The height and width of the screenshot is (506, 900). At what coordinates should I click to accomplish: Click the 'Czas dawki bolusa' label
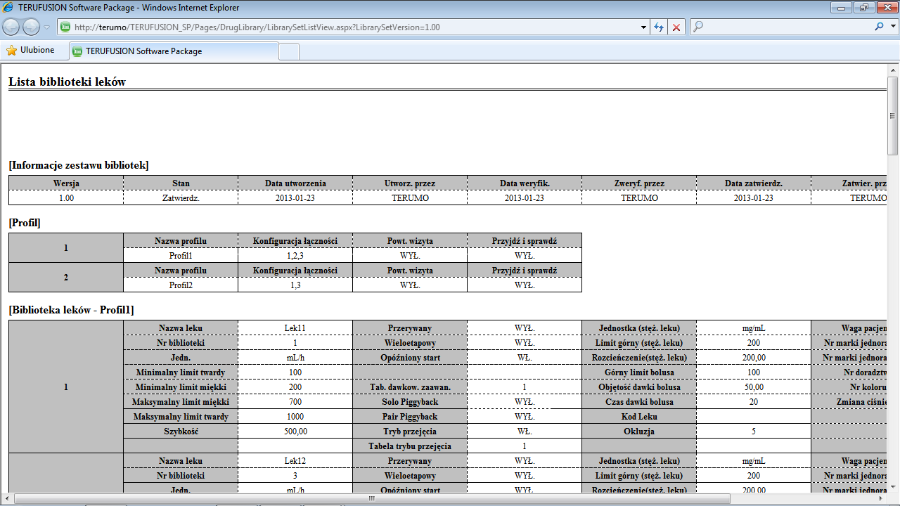point(639,402)
